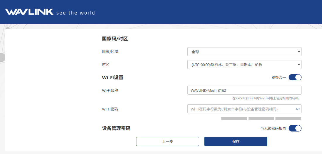Click the 国家/区域 field label
The height and width of the screenshot is (154, 322).
pyautogui.click(x=110, y=52)
